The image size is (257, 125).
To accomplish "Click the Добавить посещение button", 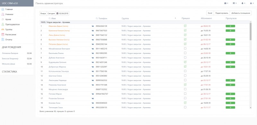I will 241,13.
